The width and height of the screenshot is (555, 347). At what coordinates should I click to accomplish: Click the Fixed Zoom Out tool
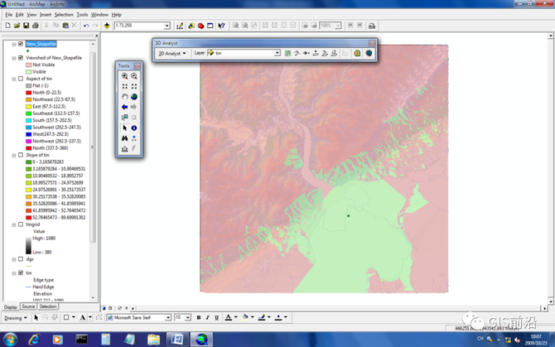point(134,86)
